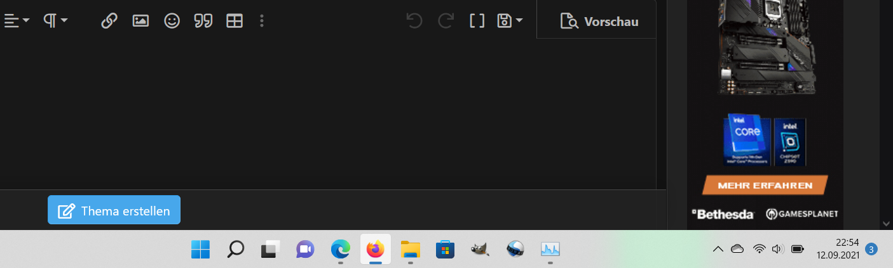Viewport: 893px width, 268px height.
Task: Expand the paragraph format dropdown
Action: (56, 21)
